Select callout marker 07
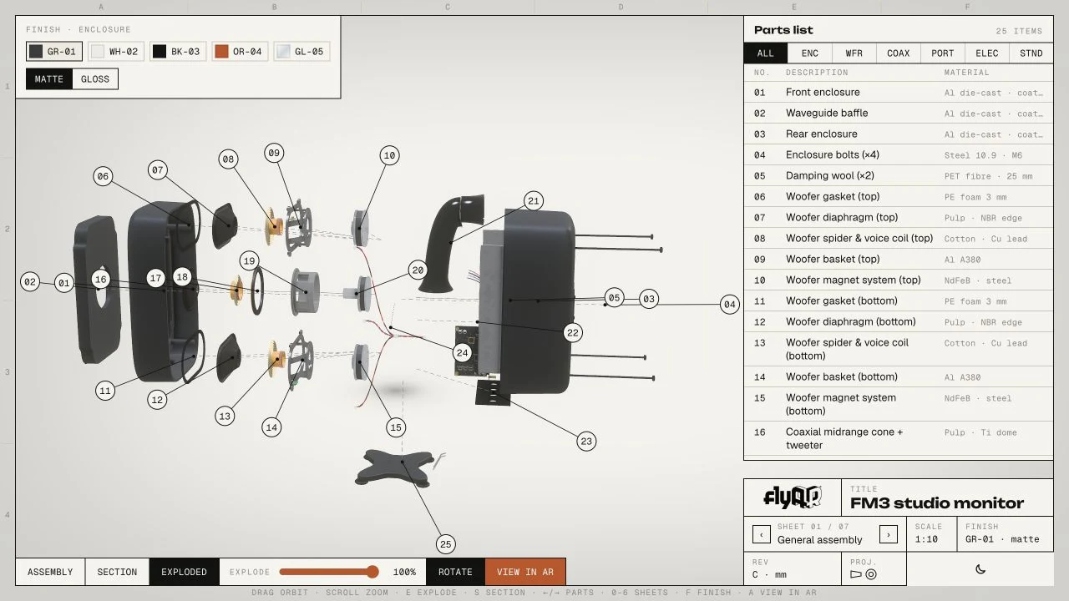1069x601 pixels. [x=158, y=170]
